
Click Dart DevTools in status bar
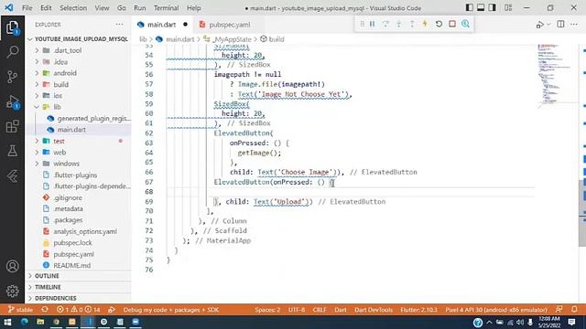click(x=374, y=310)
